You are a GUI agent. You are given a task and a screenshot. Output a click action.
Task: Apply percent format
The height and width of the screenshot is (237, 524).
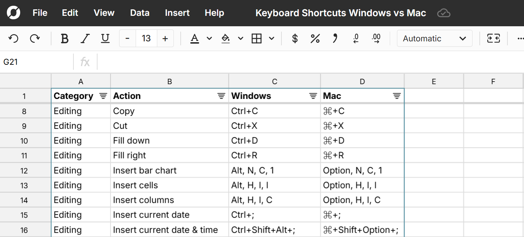(315, 38)
